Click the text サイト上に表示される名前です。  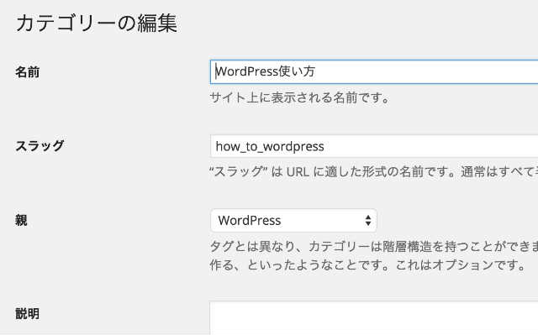pos(300,98)
